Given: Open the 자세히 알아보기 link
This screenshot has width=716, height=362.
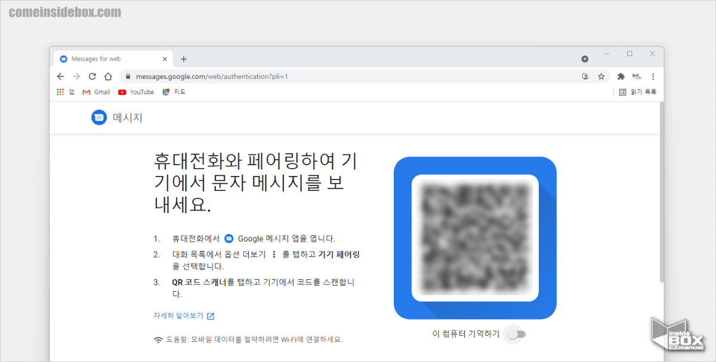Looking at the screenshot, I should coord(184,315).
